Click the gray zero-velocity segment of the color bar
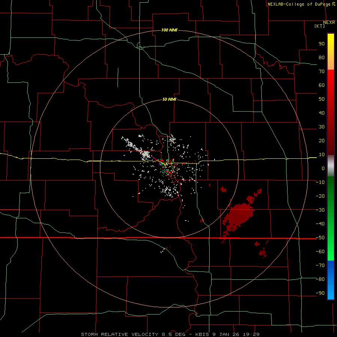This screenshot has width=337, height=337. (331, 166)
